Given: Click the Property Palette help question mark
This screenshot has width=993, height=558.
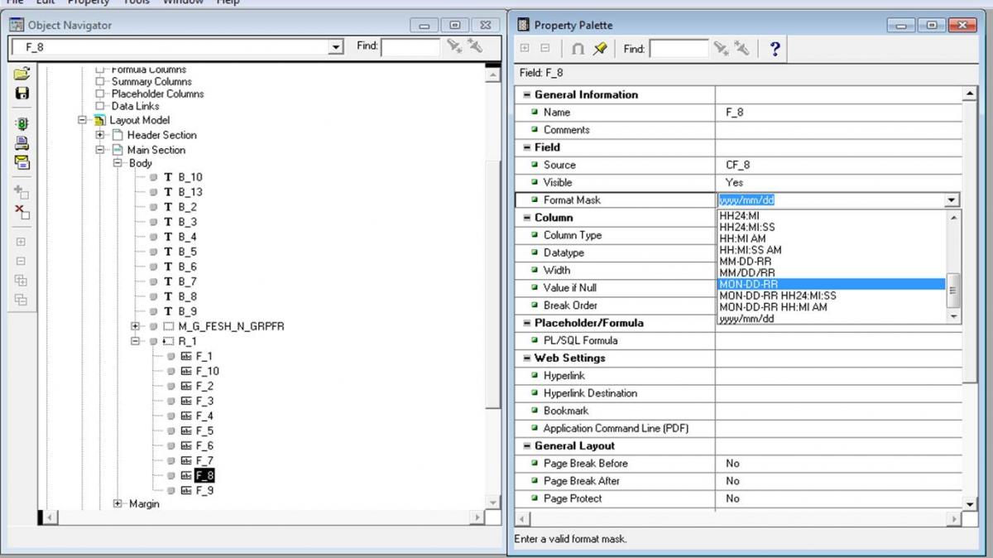Looking at the screenshot, I should click(775, 49).
